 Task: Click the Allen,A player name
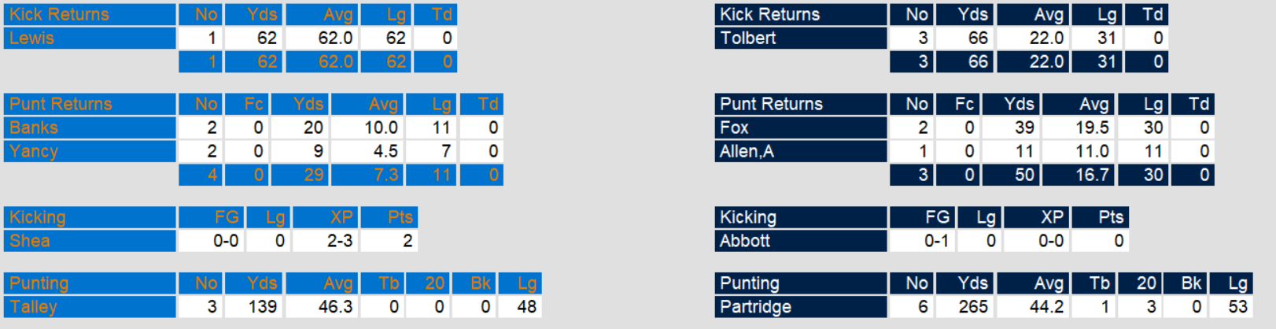point(747,151)
